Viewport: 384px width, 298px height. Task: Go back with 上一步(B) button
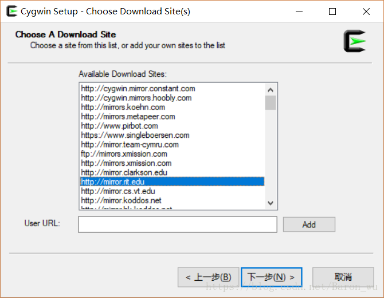(x=209, y=277)
